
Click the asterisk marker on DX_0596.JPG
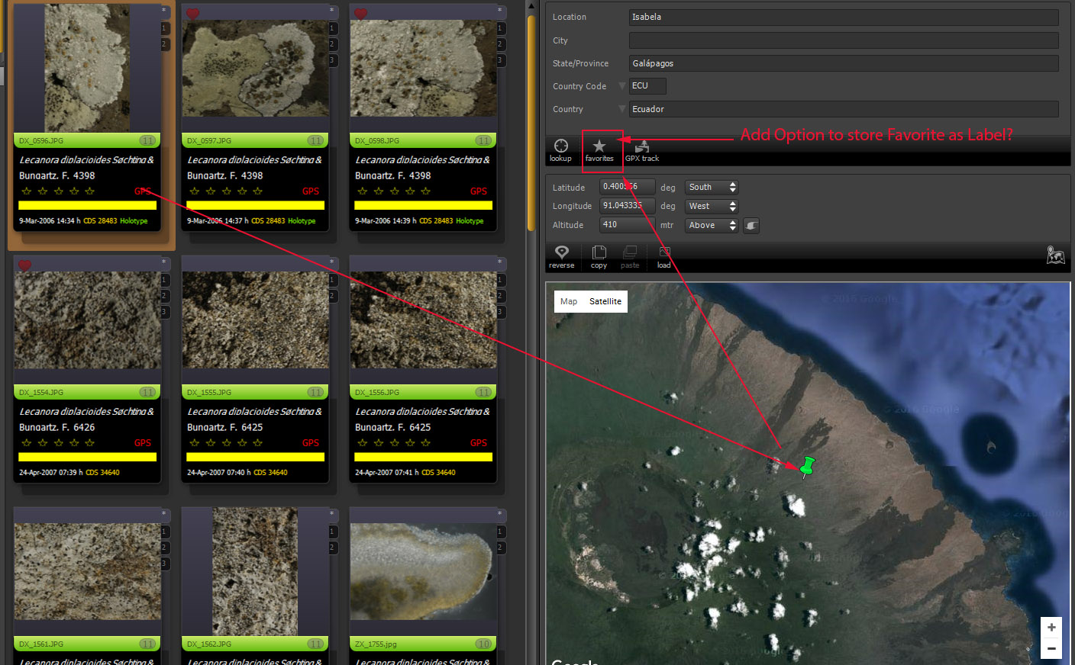[x=163, y=11]
